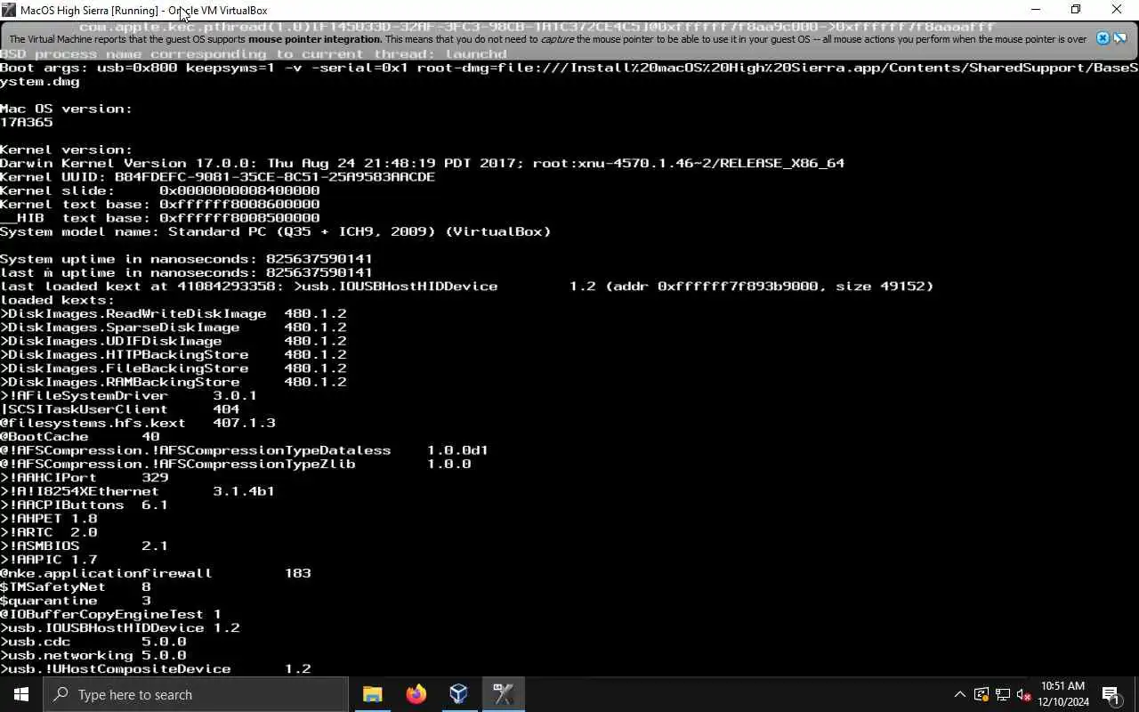Click "!AFSCompressionTypeZlib" entry

pyautogui.click(x=235, y=464)
